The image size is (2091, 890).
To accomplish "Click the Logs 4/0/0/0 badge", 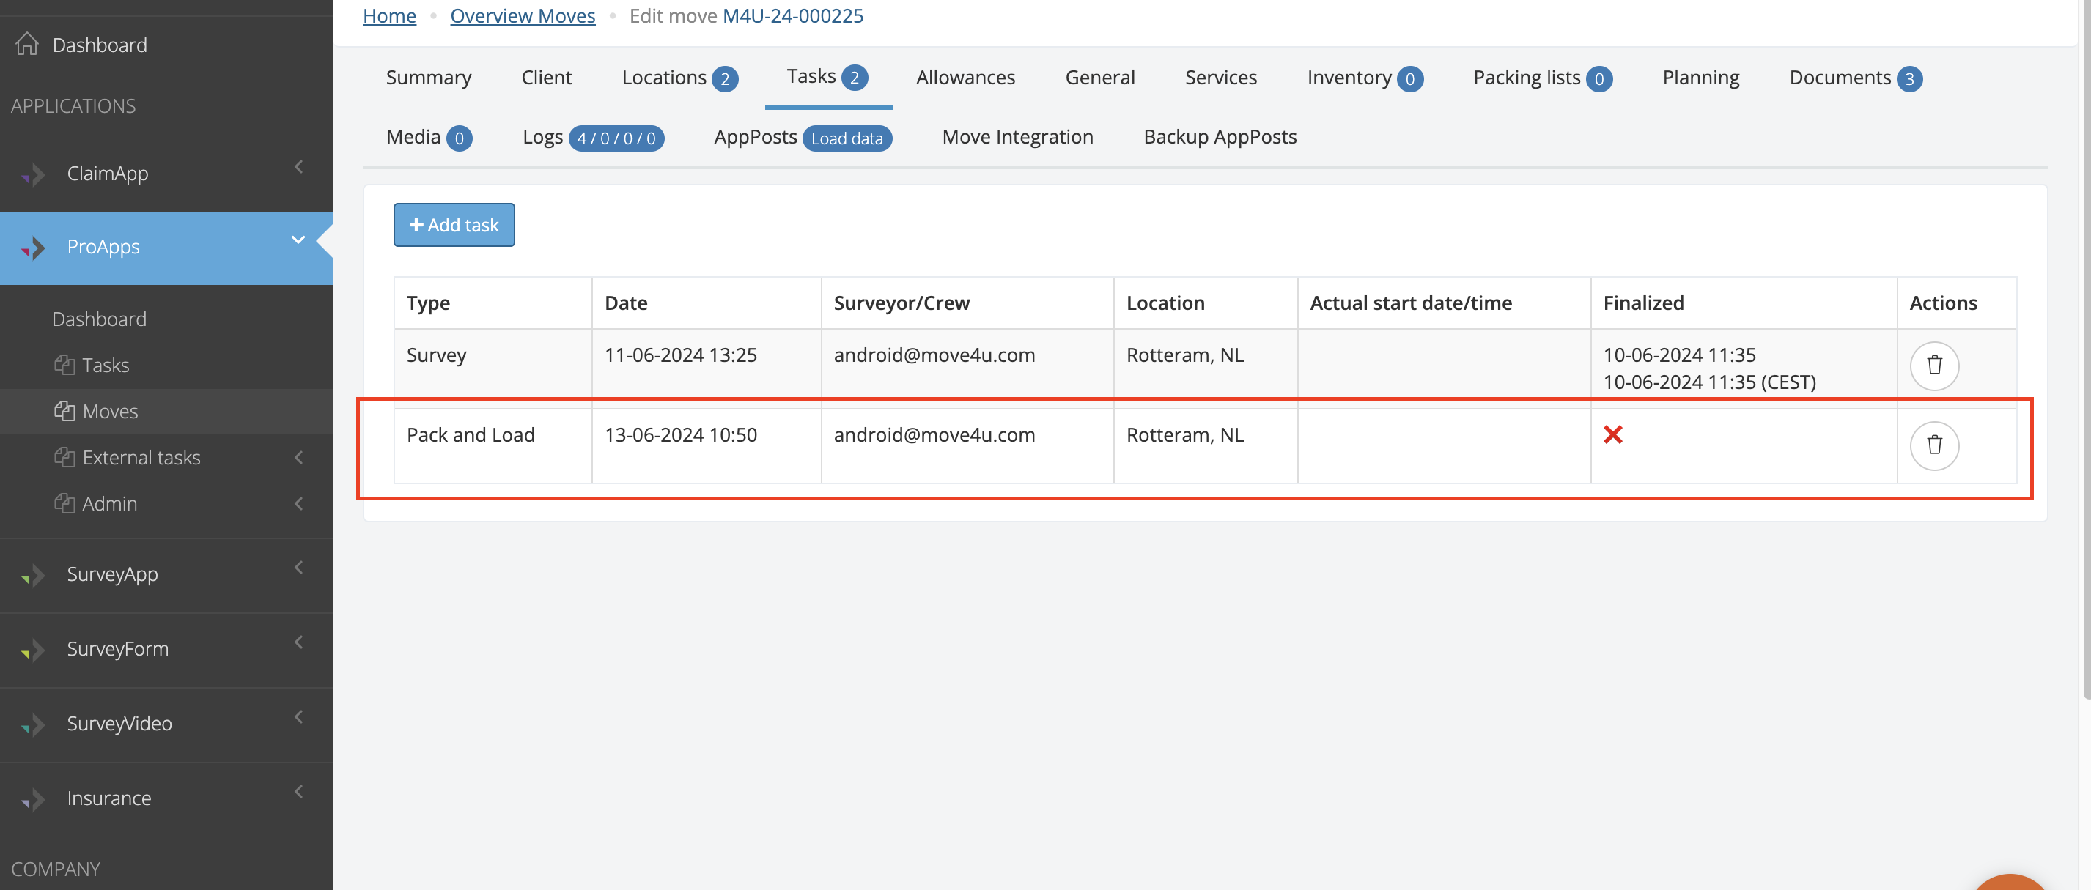I will click(616, 138).
